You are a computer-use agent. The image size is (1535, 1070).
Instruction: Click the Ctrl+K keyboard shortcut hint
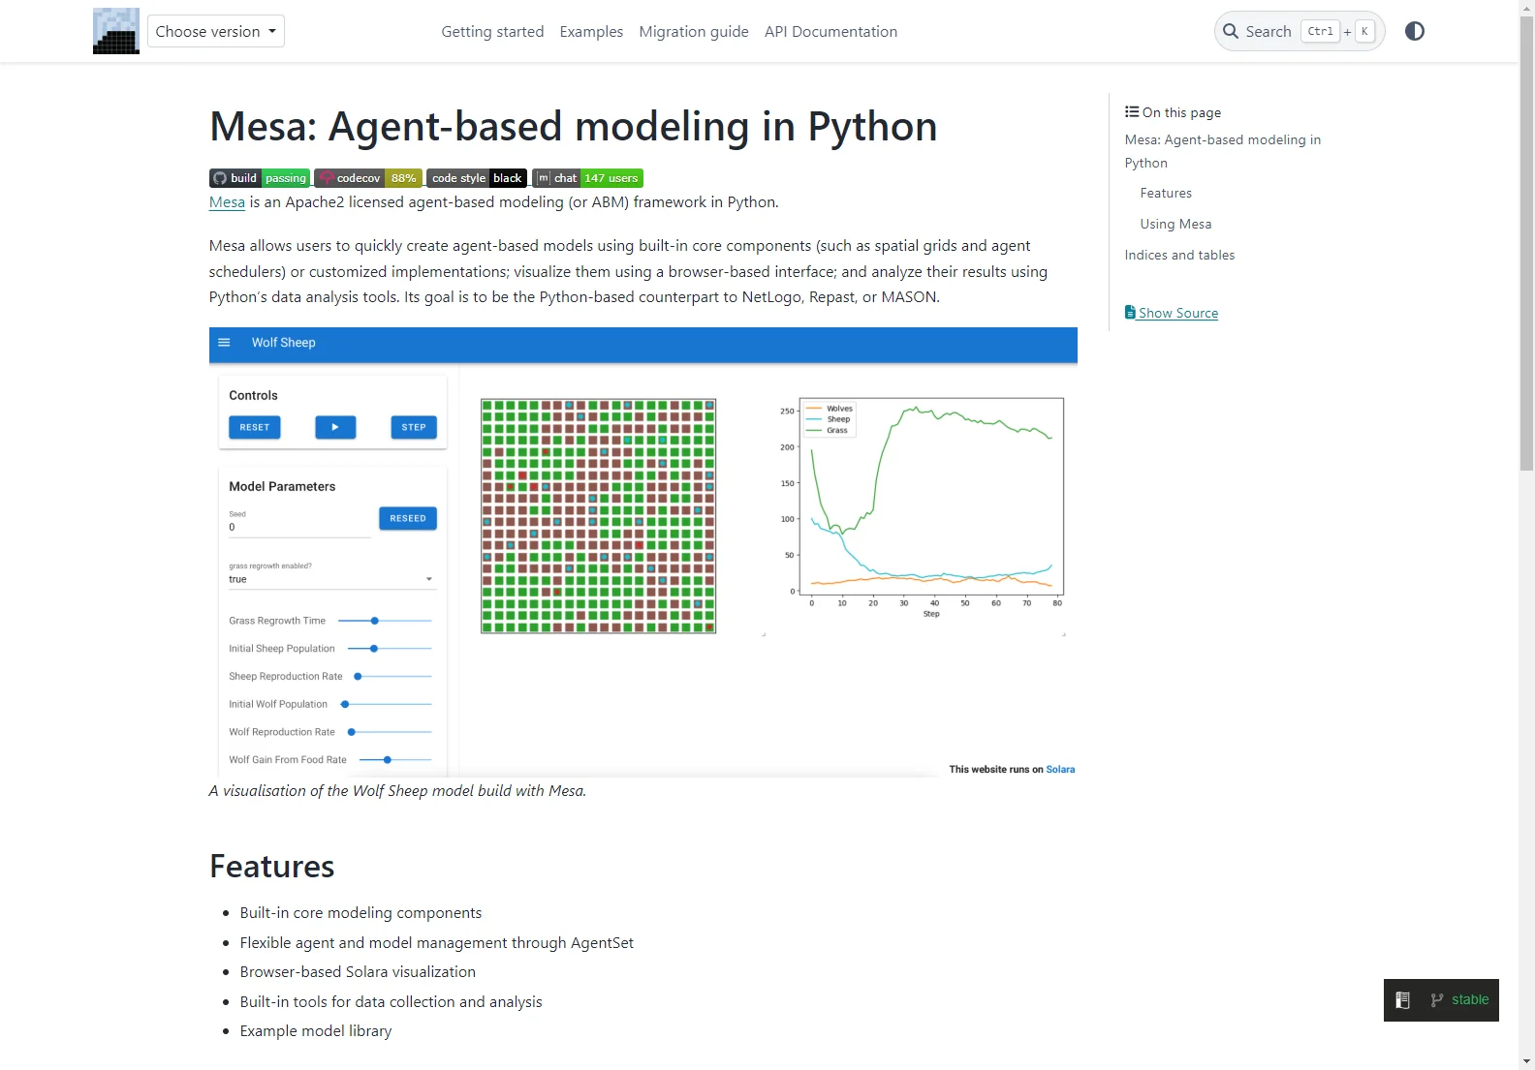pyautogui.click(x=1338, y=31)
